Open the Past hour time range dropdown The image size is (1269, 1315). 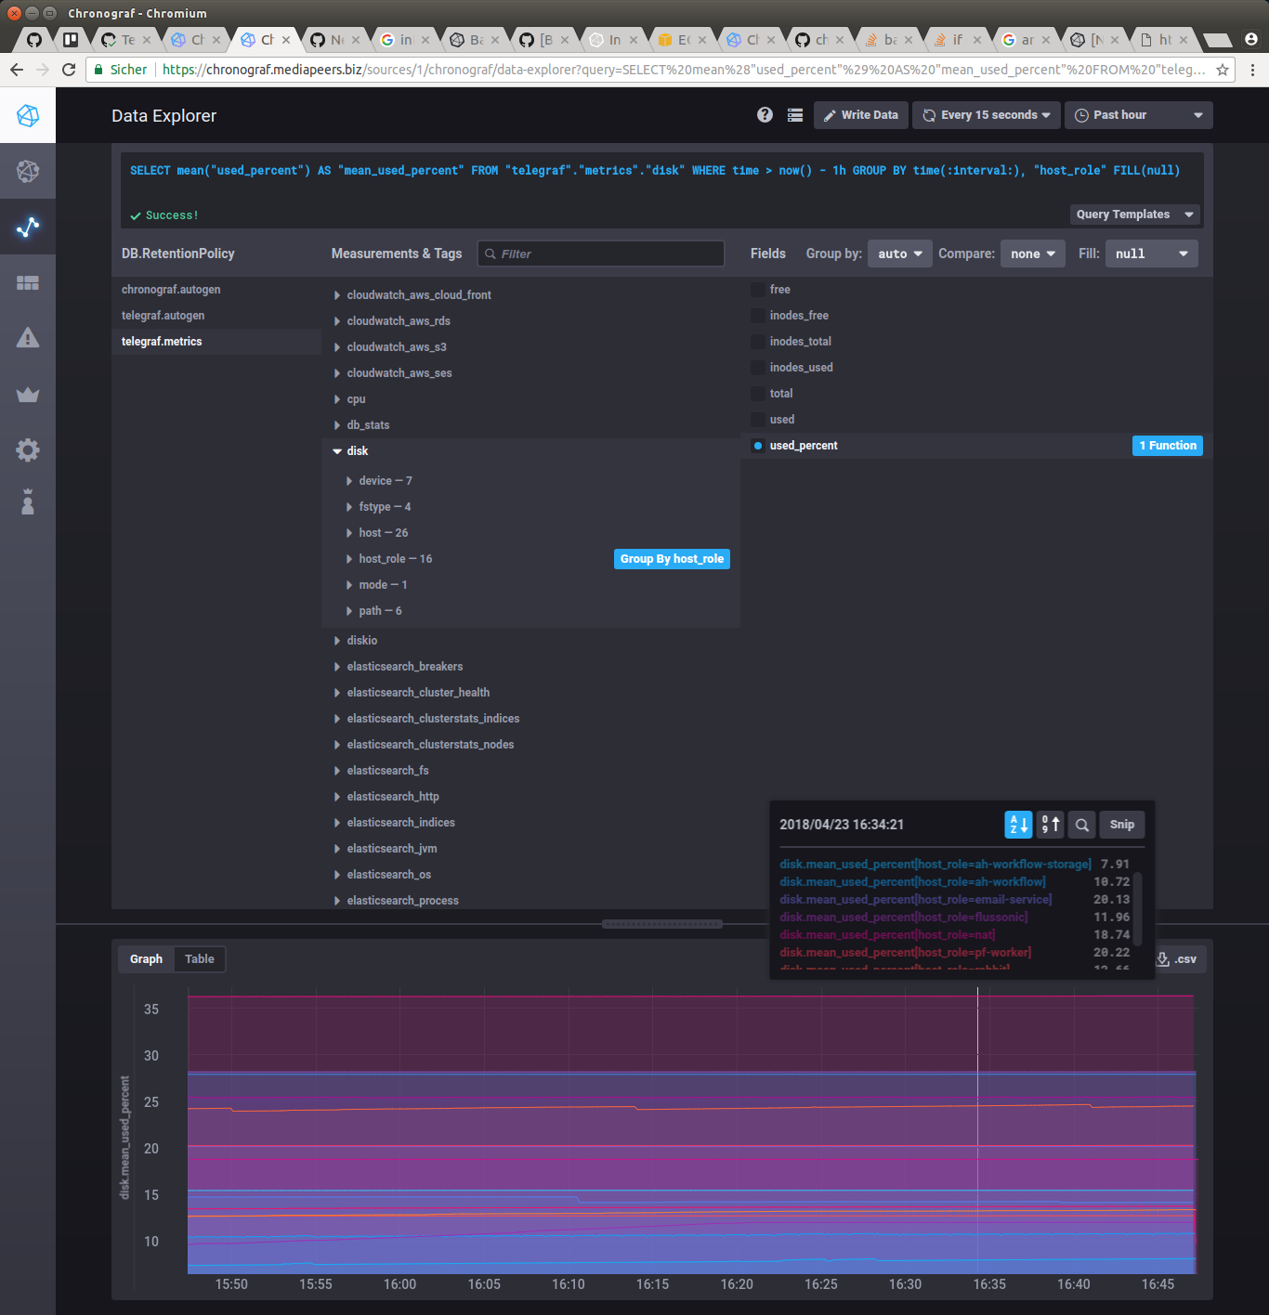click(1137, 114)
